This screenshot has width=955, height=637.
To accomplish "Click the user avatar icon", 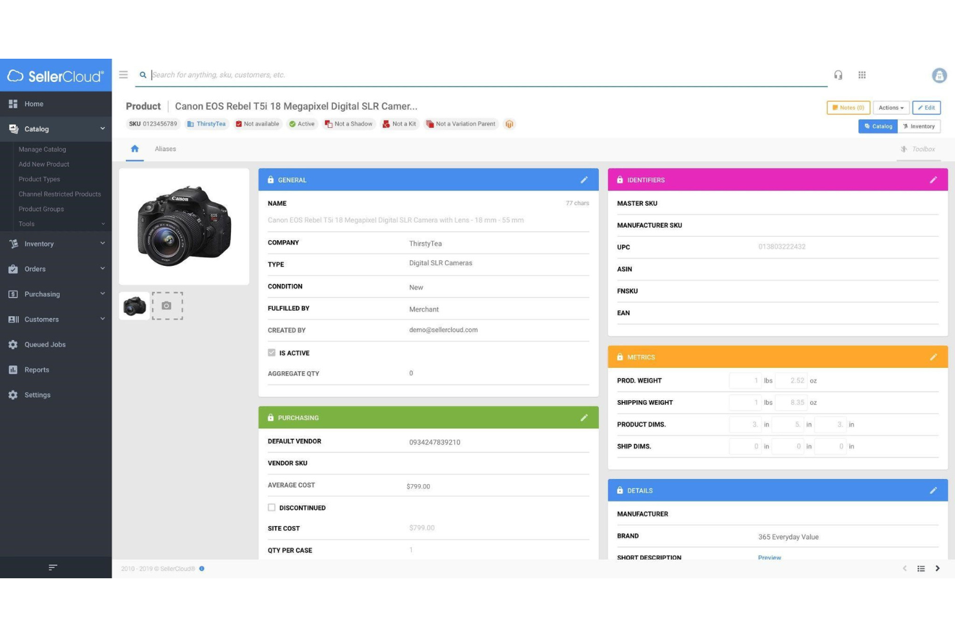I will pyautogui.click(x=940, y=75).
